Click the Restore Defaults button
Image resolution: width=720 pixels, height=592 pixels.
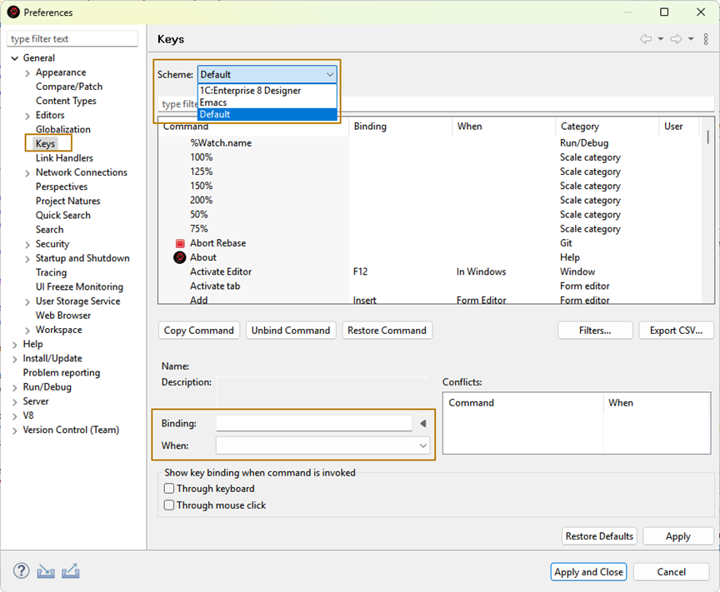tap(599, 536)
